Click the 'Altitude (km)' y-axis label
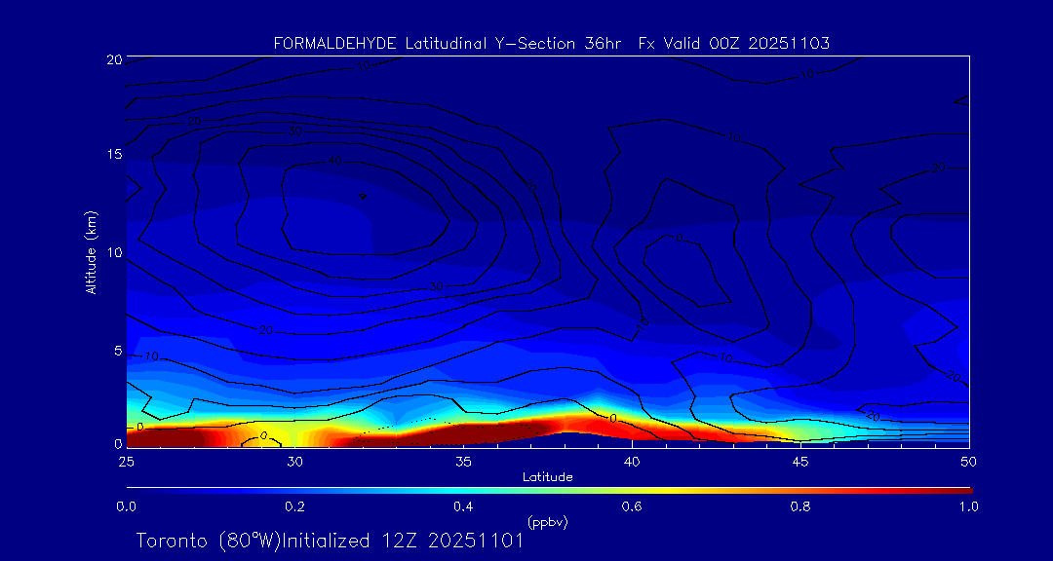This screenshot has width=1053, height=561. coord(91,252)
